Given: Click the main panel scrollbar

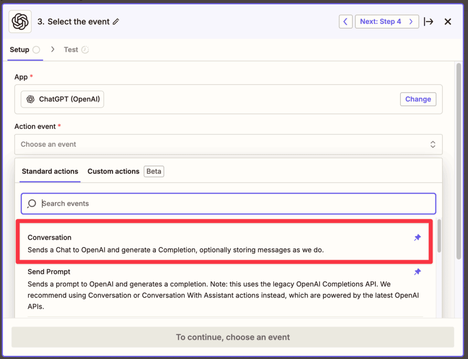Looking at the screenshot, I should coord(459,161).
